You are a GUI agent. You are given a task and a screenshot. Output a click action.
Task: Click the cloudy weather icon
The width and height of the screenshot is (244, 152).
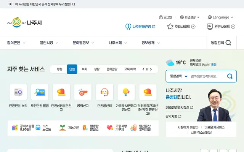[x=170, y=62]
